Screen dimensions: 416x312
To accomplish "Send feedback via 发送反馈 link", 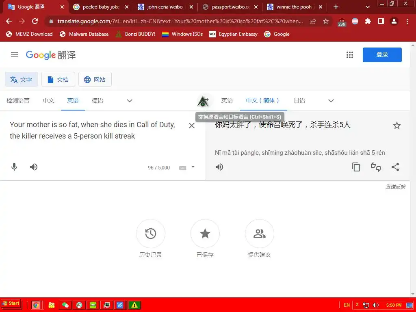I will [x=395, y=187].
